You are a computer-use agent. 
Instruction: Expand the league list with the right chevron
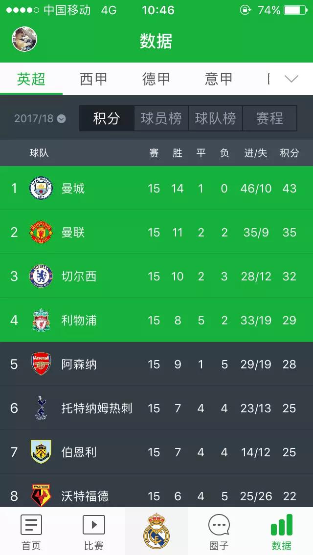coord(291,78)
